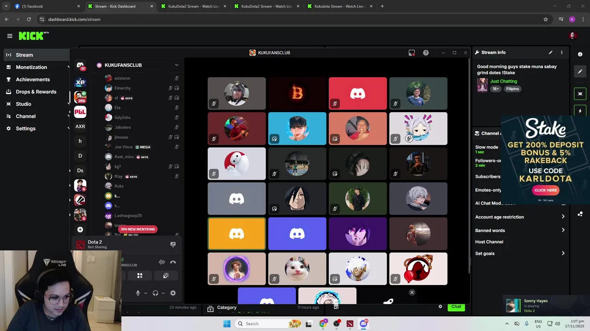The image size is (590, 331).
Task: Reload the Kick dashboard page
Action: [x=29, y=19]
